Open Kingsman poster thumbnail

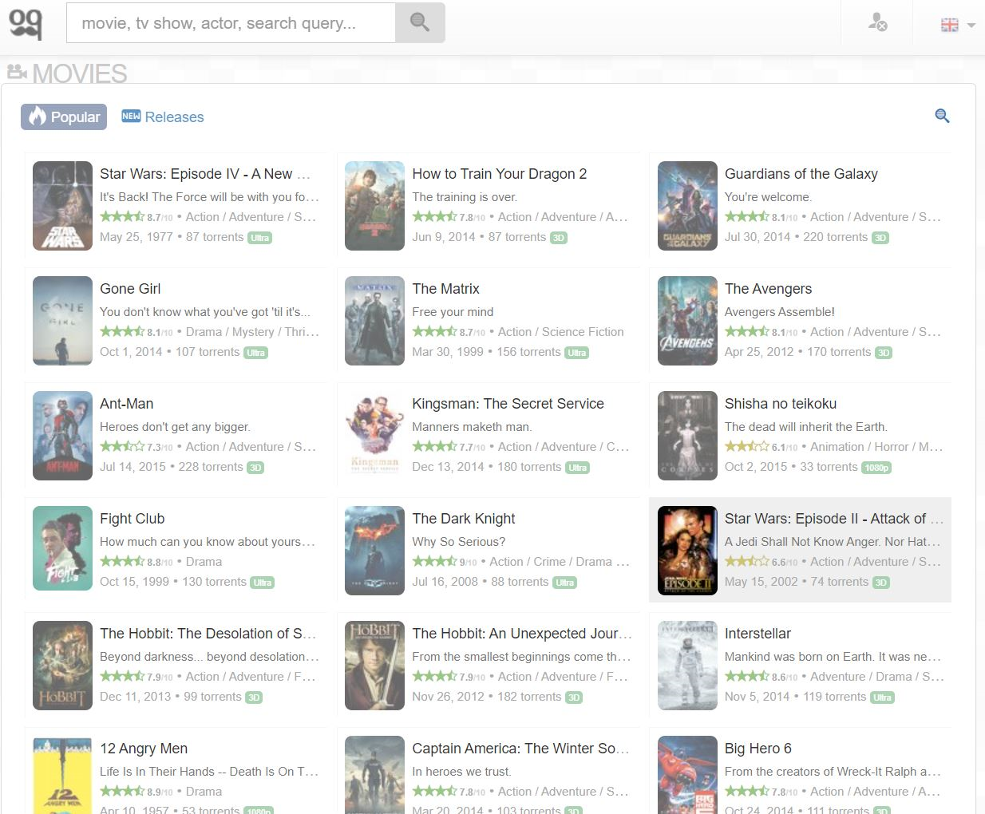click(374, 436)
